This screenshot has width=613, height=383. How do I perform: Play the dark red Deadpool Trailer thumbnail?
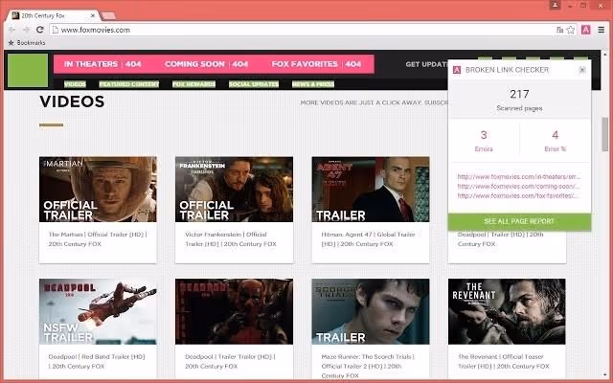[x=234, y=311]
